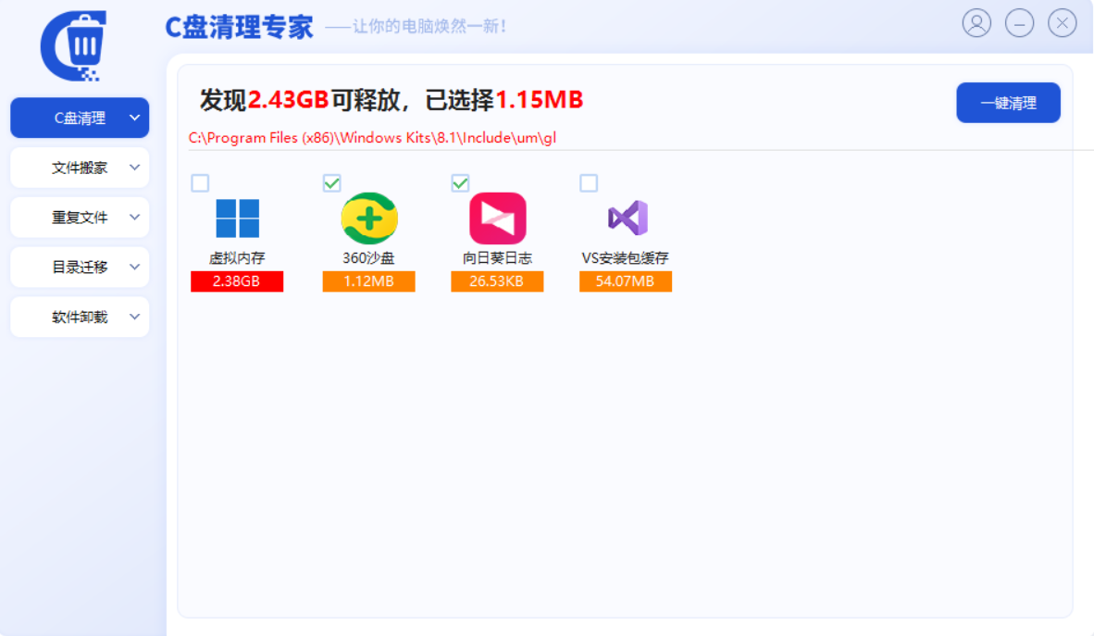
Task: Minimize the C盘清理专家 window
Action: (1019, 24)
